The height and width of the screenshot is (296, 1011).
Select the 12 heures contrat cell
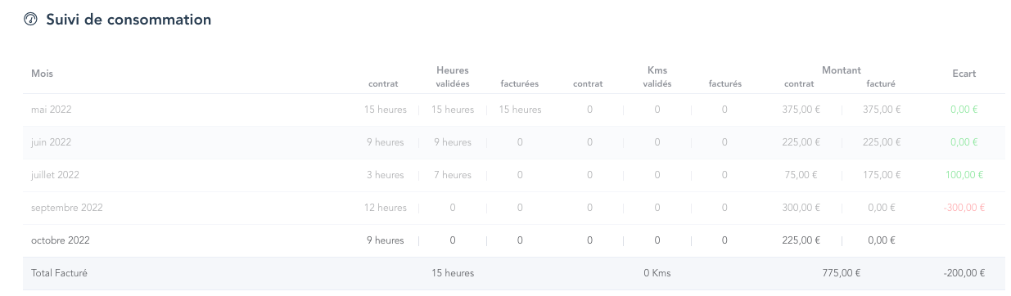click(386, 208)
